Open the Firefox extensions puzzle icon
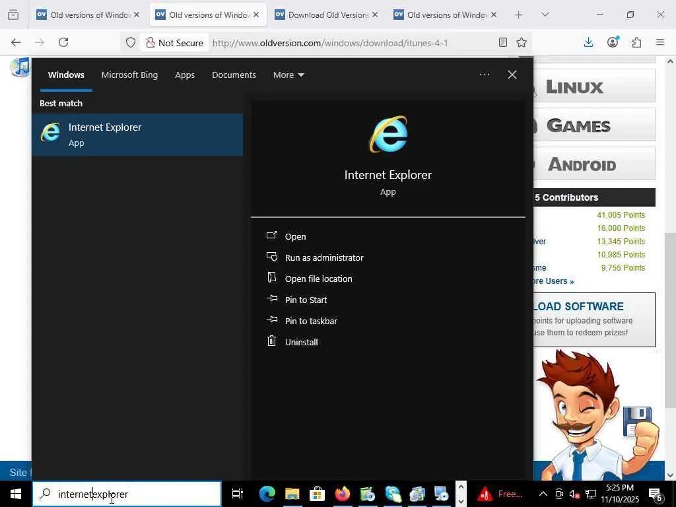Viewport: 676px width, 507px height. click(x=636, y=42)
